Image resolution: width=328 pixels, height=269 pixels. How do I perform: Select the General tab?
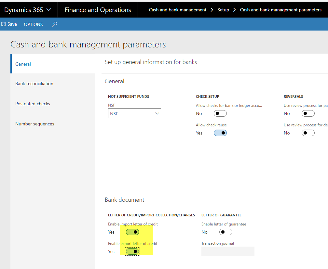pos(23,64)
